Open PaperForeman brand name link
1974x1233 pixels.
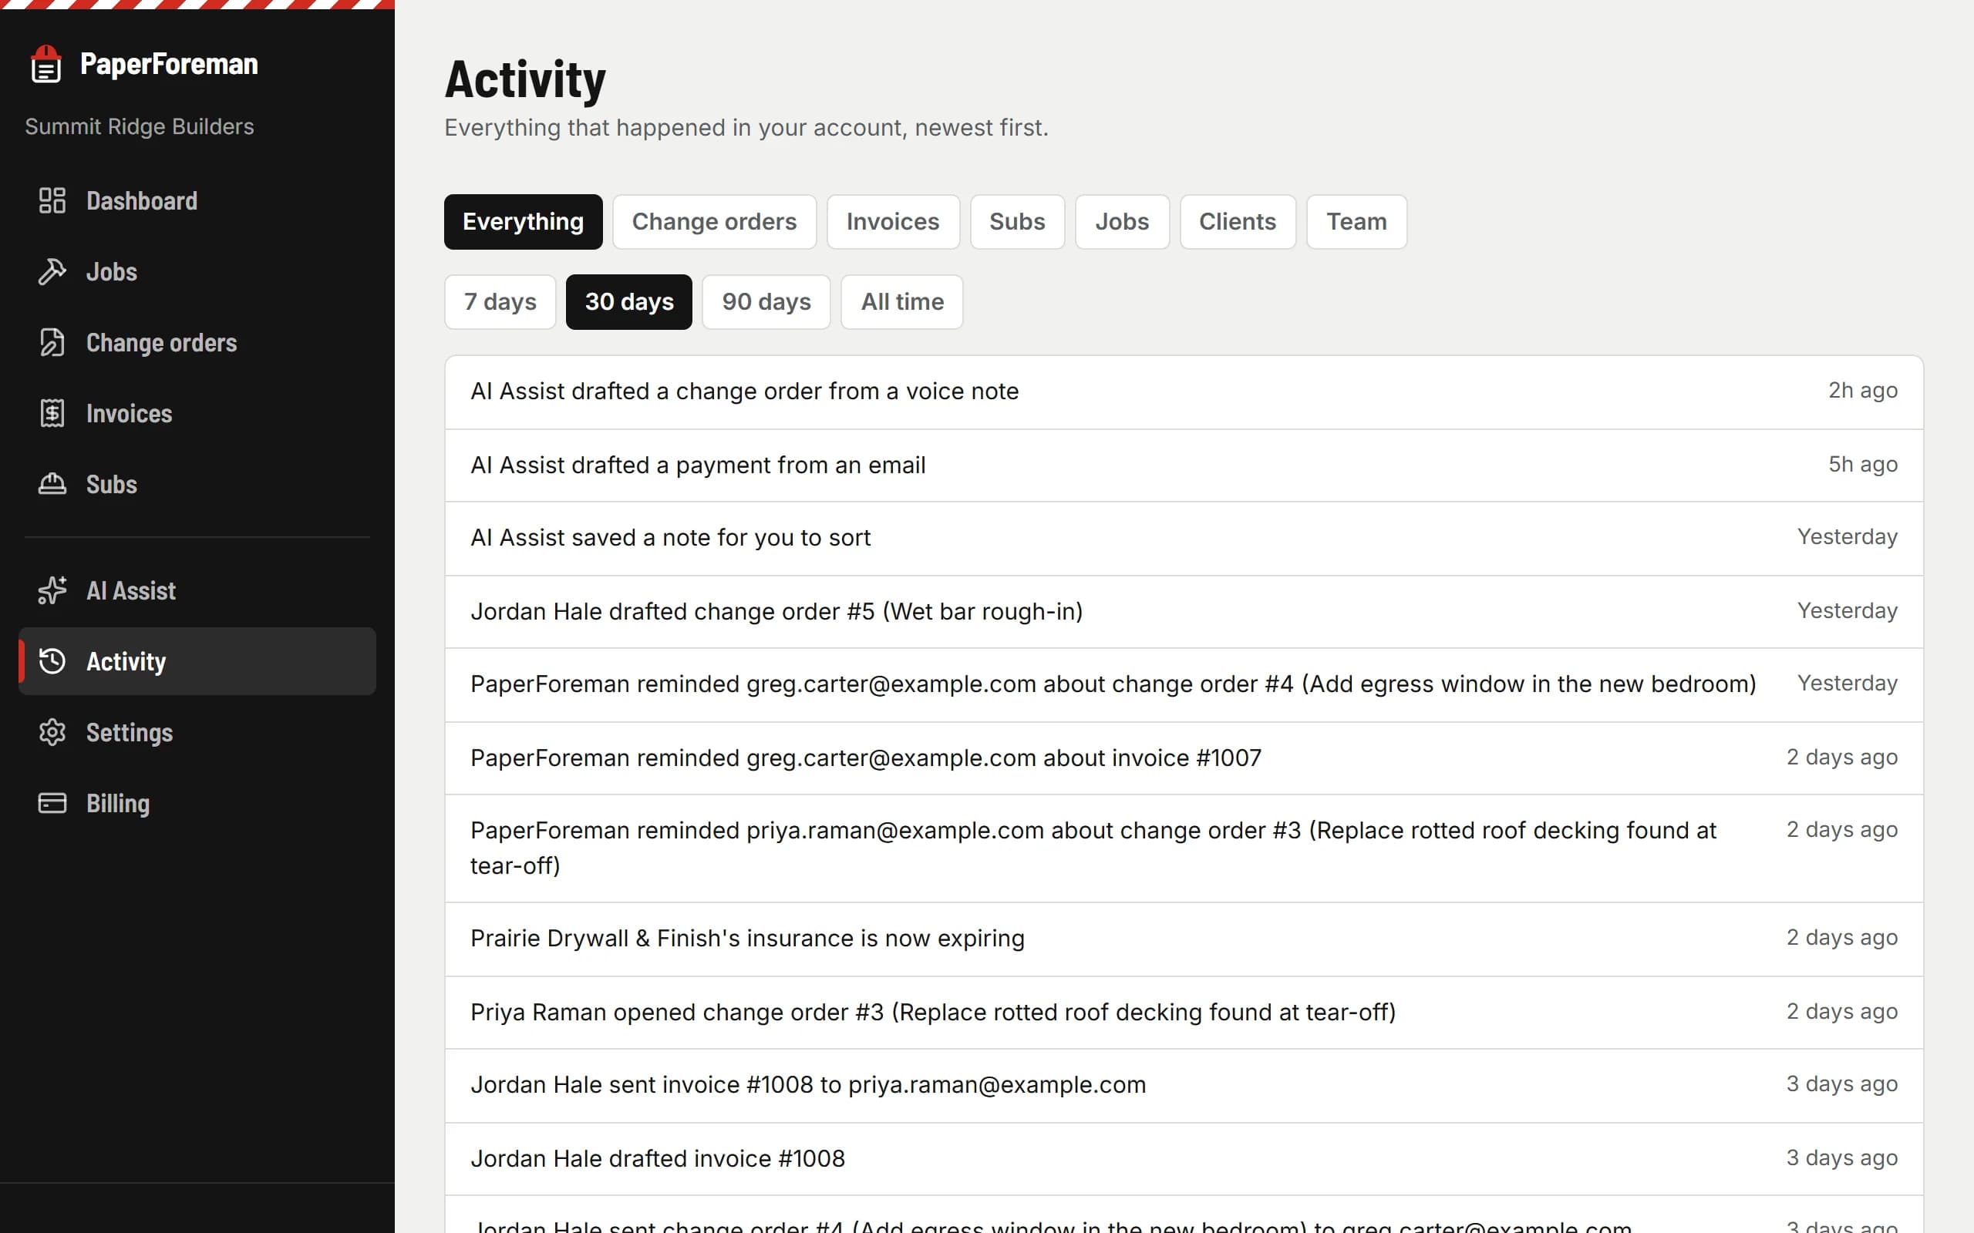[169, 64]
